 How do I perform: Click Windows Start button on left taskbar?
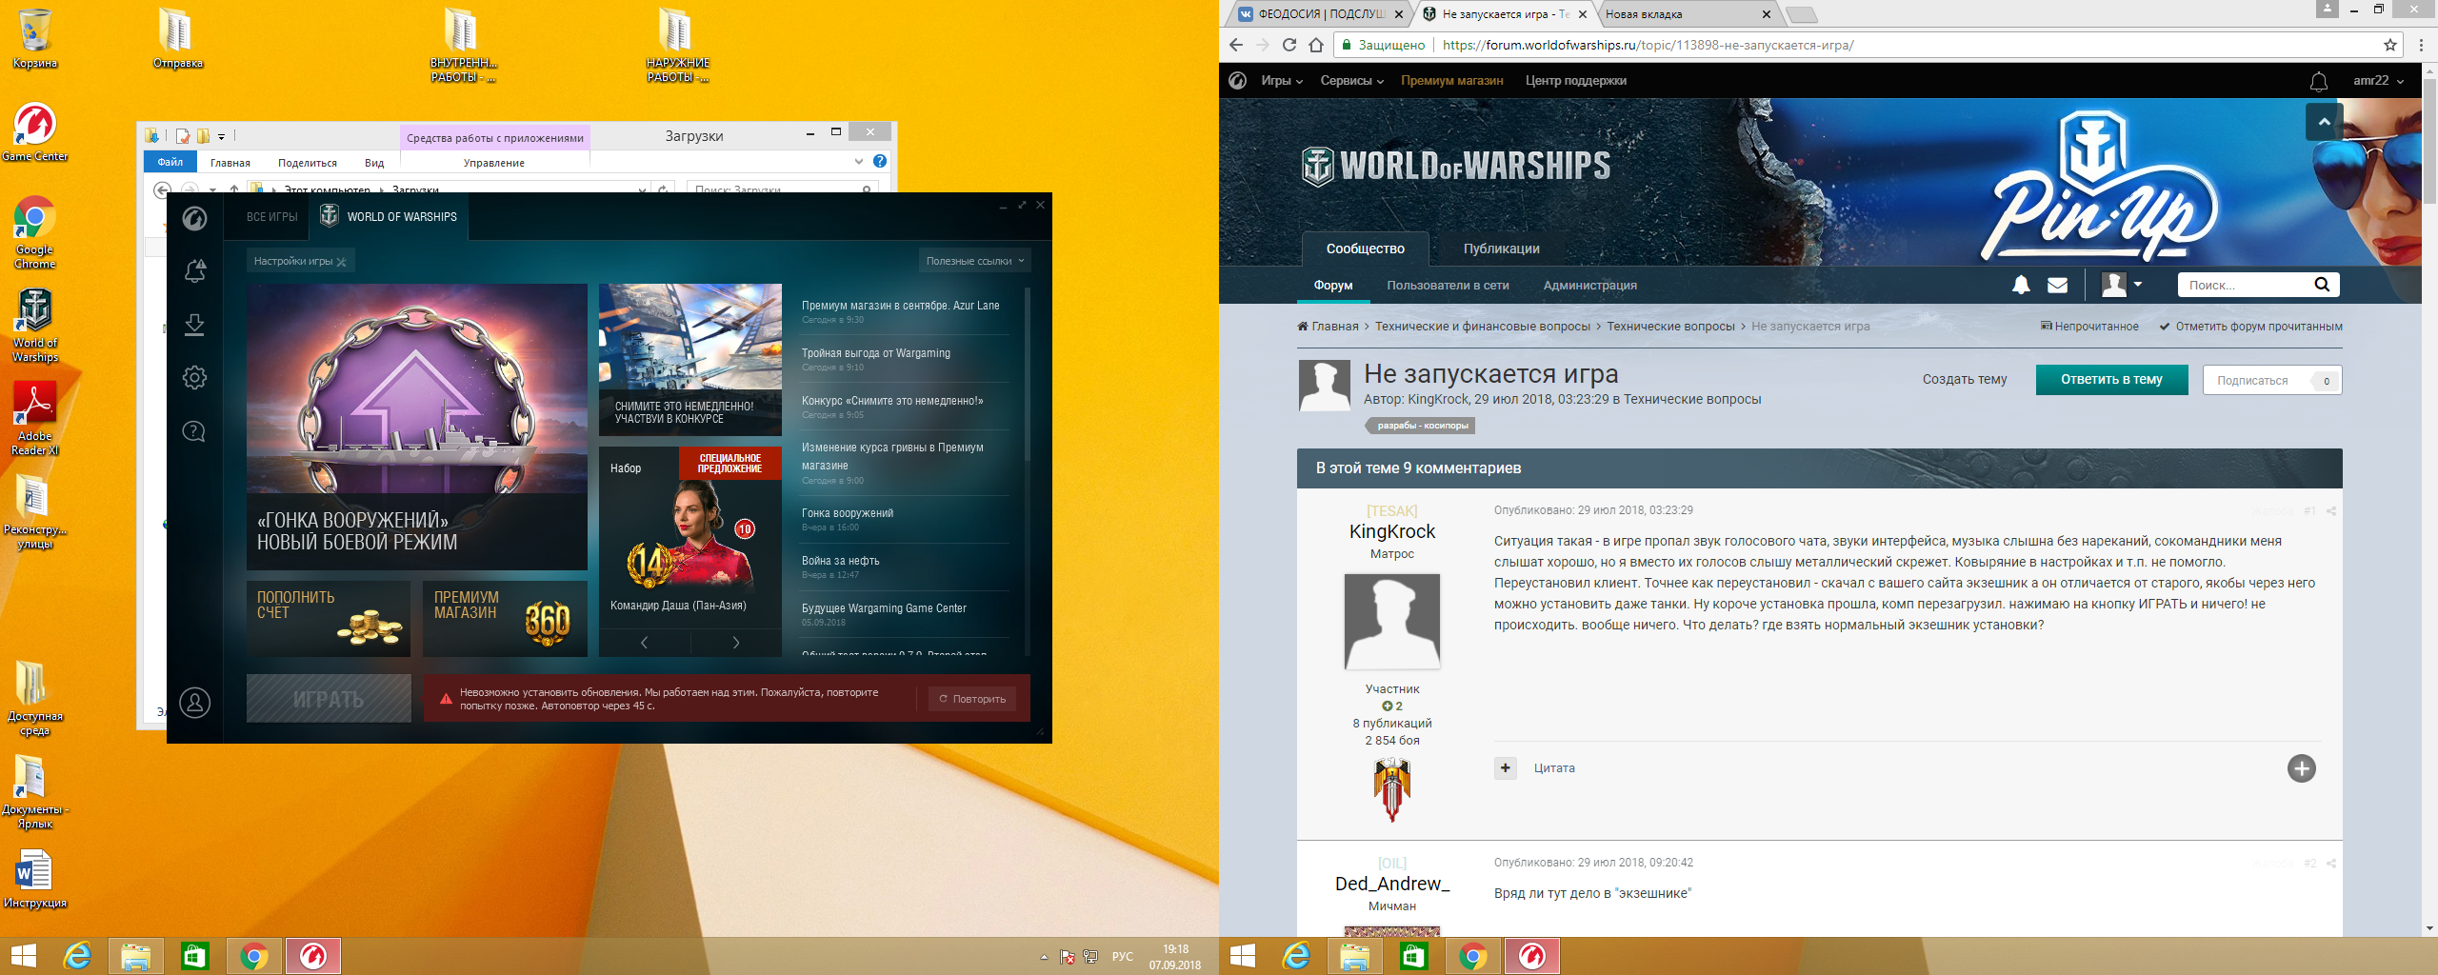point(23,956)
